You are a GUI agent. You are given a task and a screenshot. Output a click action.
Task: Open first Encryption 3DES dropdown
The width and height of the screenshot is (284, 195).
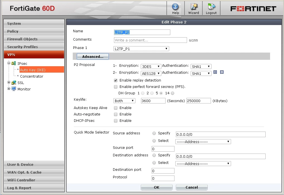click(151, 66)
